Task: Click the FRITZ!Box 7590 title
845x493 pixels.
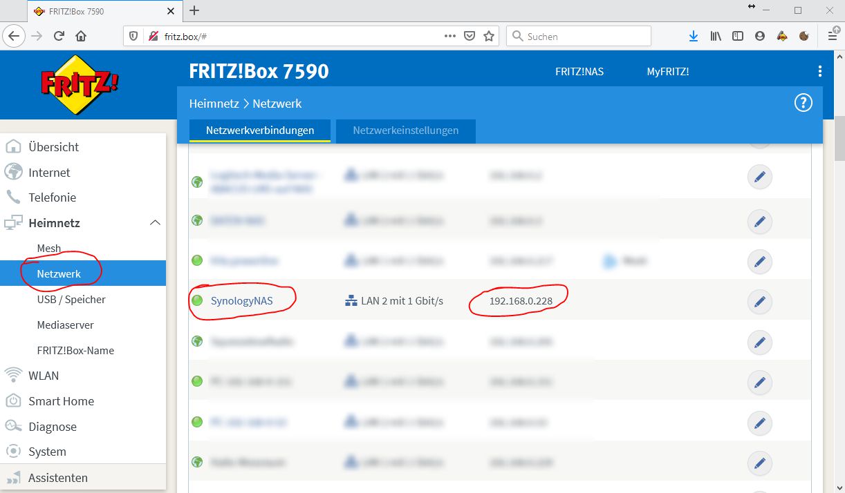Action: click(259, 71)
